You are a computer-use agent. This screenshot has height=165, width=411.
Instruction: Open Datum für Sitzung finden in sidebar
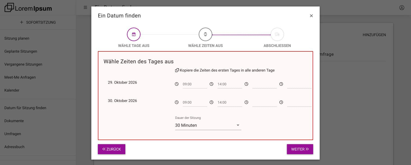(25, 108)
